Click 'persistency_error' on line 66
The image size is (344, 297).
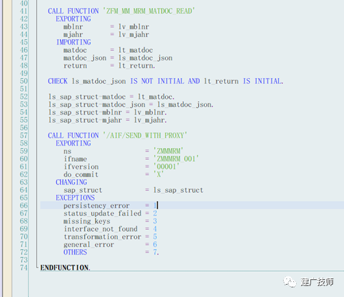(97, 206)
